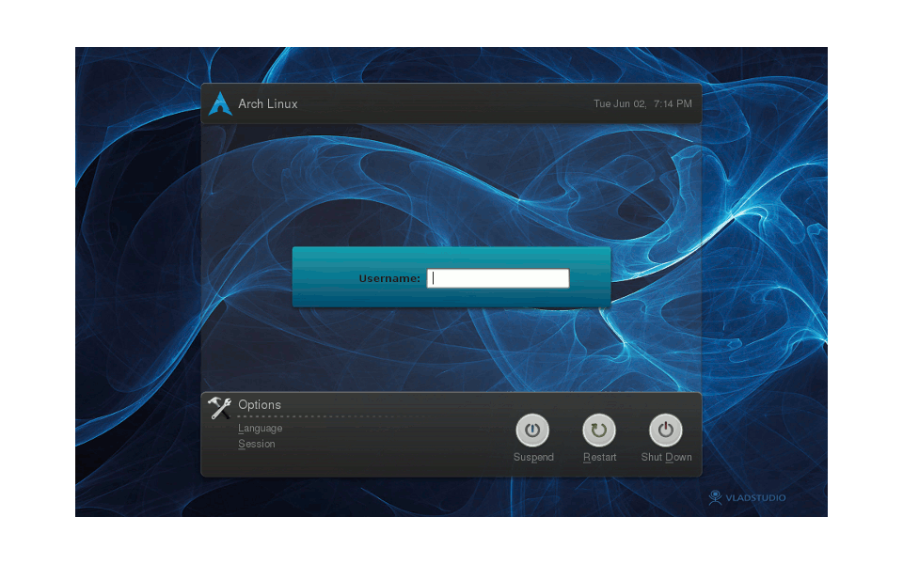Image resolution: width=903 pixels, height=564 pixels.
Task: Click the date and time display
Action: pyautogui.click(x=642, y=103)
